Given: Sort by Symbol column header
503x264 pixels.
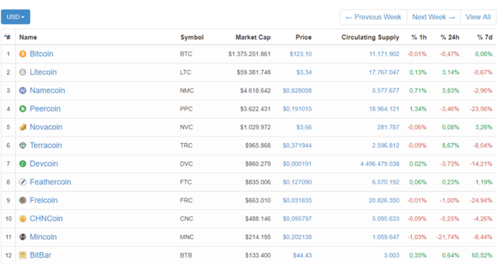Looking at the screenshot, I should tap(192, 38).
